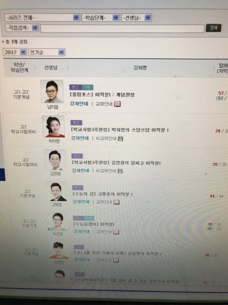Screen dimensions: 228x305
Task: Open the 인기순 sort order dropdown
Action: (x=47, y=52)
